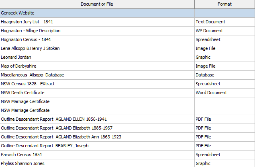Screen dimensions: 255x167
Task: Select Outline Descendant Report AGLAND ELLEN 1856-1941
Action: tap(54, 119)
